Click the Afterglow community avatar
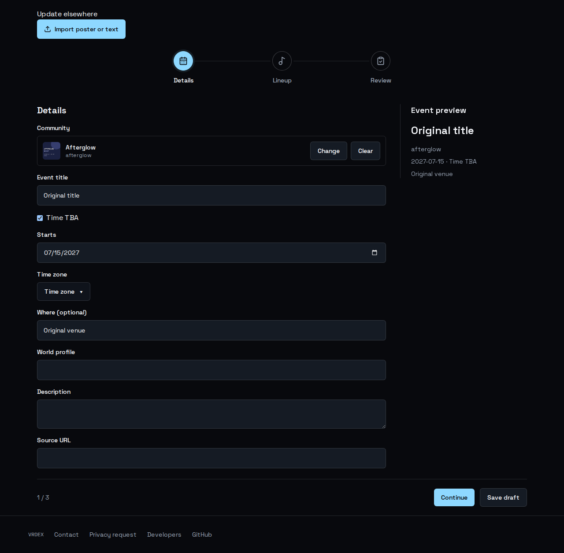Image resolution: width=564 pixels, height=553 pixels. click(52, 151)
